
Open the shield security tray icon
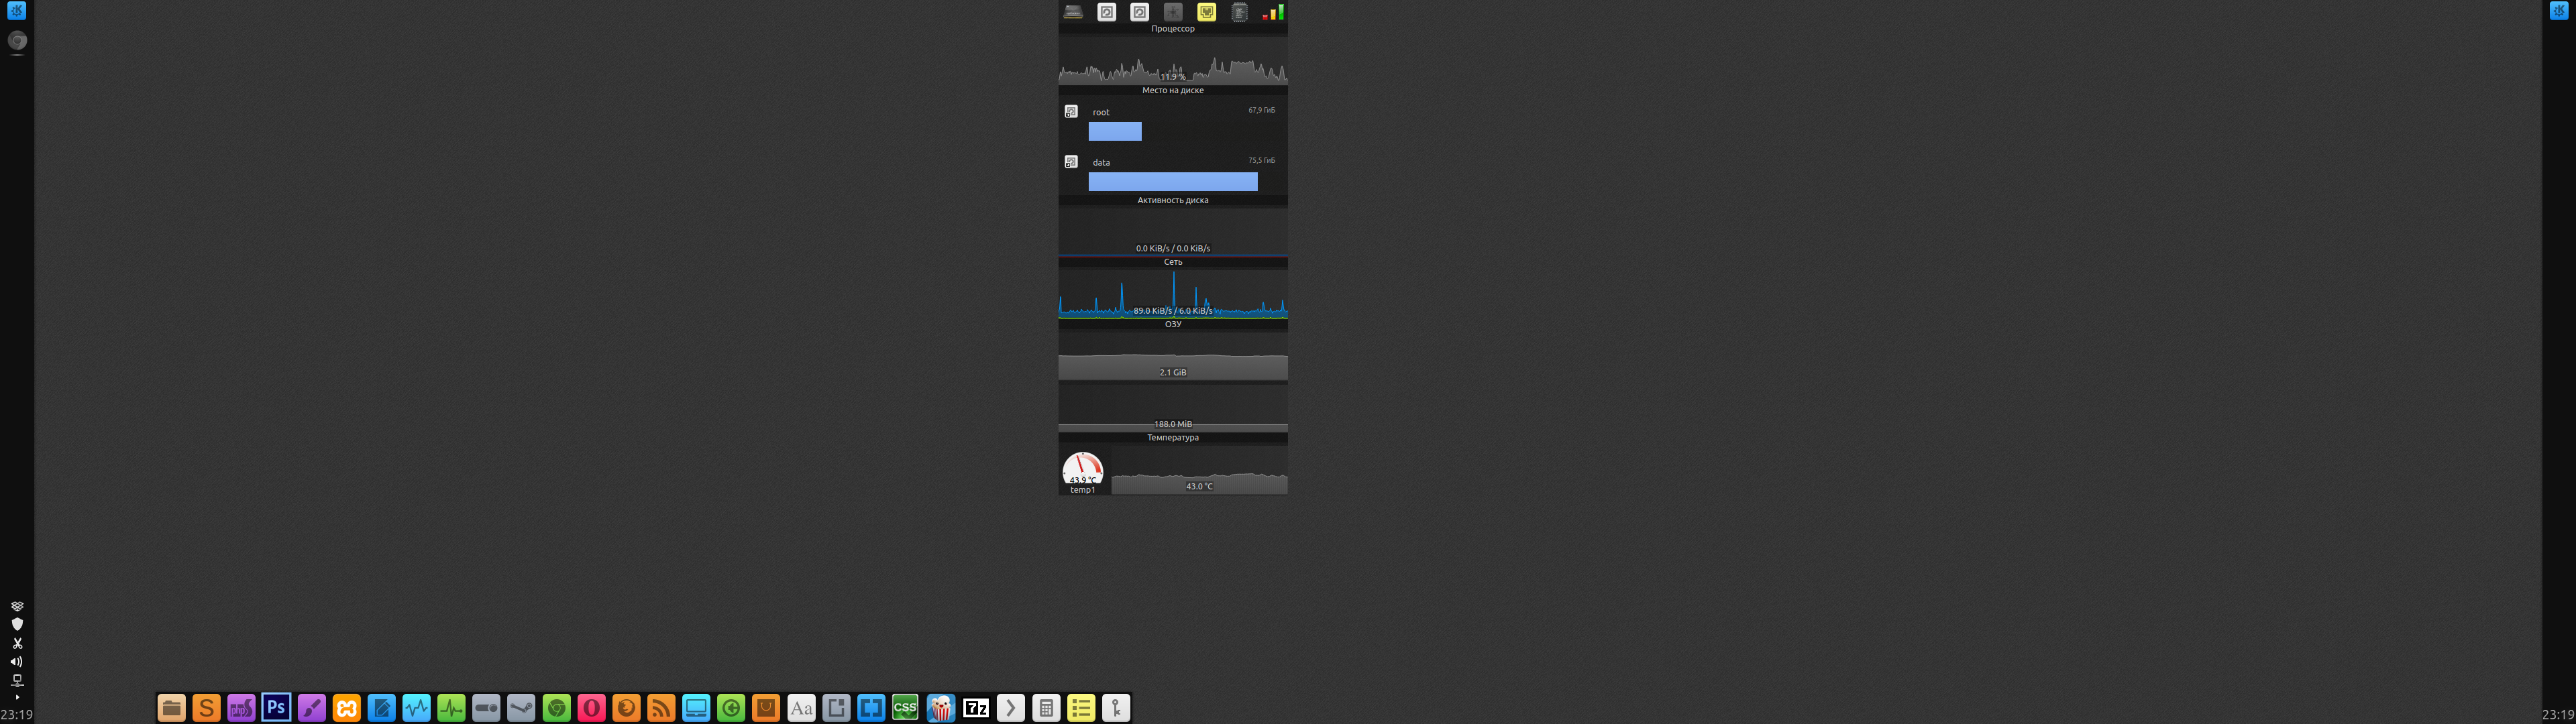[x=17, y=624]
